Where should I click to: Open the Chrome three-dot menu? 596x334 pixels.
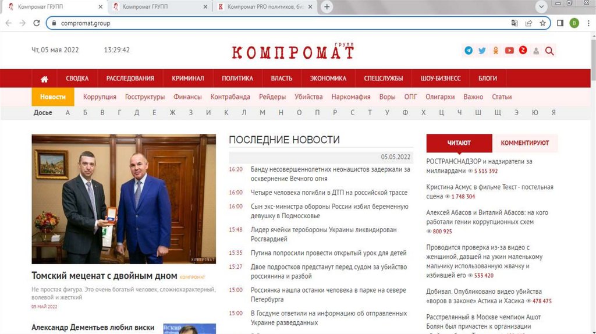(588, 23)
